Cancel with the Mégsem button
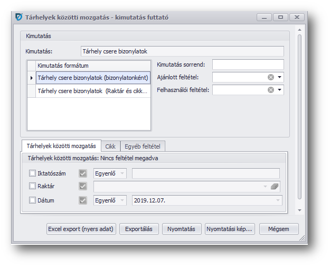 point(279,229)
